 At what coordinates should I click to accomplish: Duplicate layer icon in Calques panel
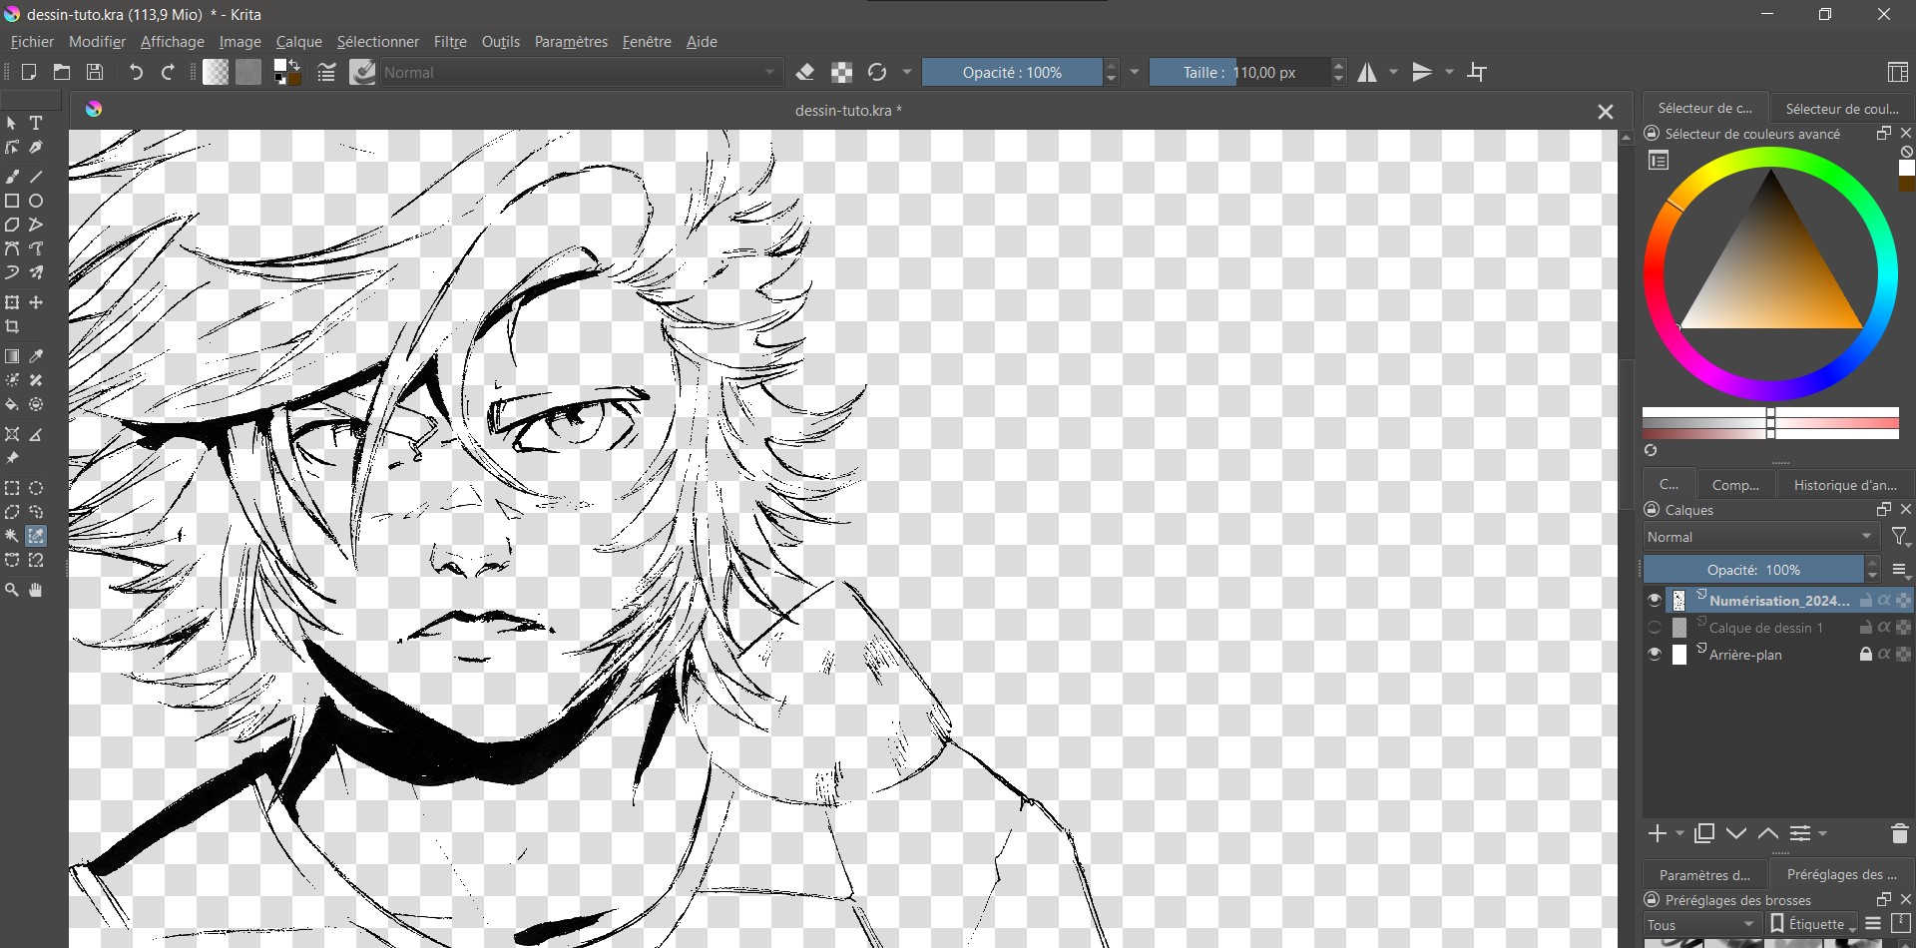click(1704, 833)
